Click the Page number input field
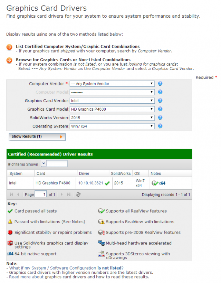Screen dimensions: 221x283 (x=41, y=195)
